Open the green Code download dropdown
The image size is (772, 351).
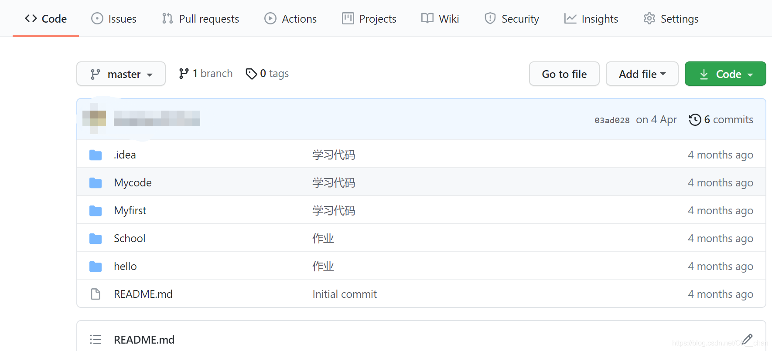click(725, 74)
